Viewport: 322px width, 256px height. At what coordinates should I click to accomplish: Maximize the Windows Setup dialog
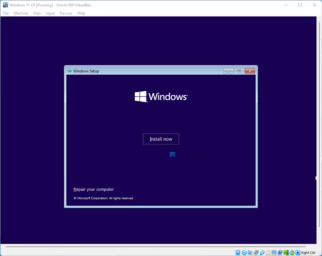click(239, 71)
